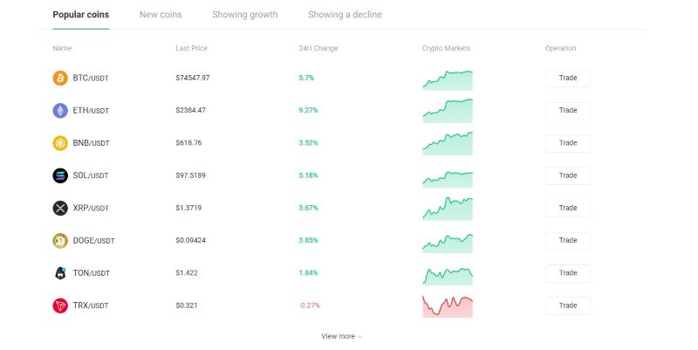This screenshot has width=698, height=350.
Task: Click the TRX coin icon
Action: (60, 305)
